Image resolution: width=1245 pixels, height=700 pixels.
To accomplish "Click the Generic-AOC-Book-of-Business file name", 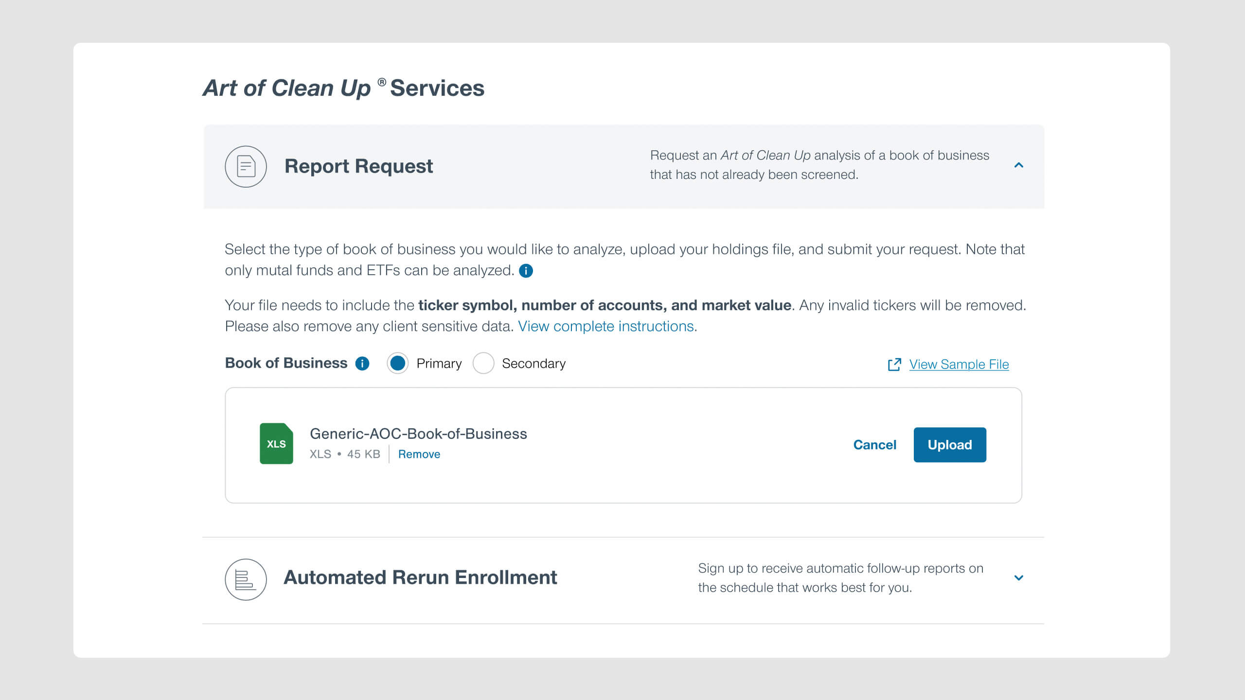I will 418,434.
